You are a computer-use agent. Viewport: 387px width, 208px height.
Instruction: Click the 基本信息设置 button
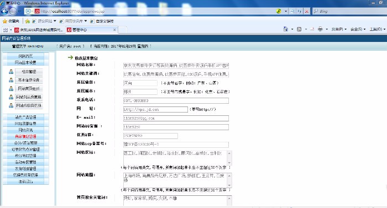(29, 80)
